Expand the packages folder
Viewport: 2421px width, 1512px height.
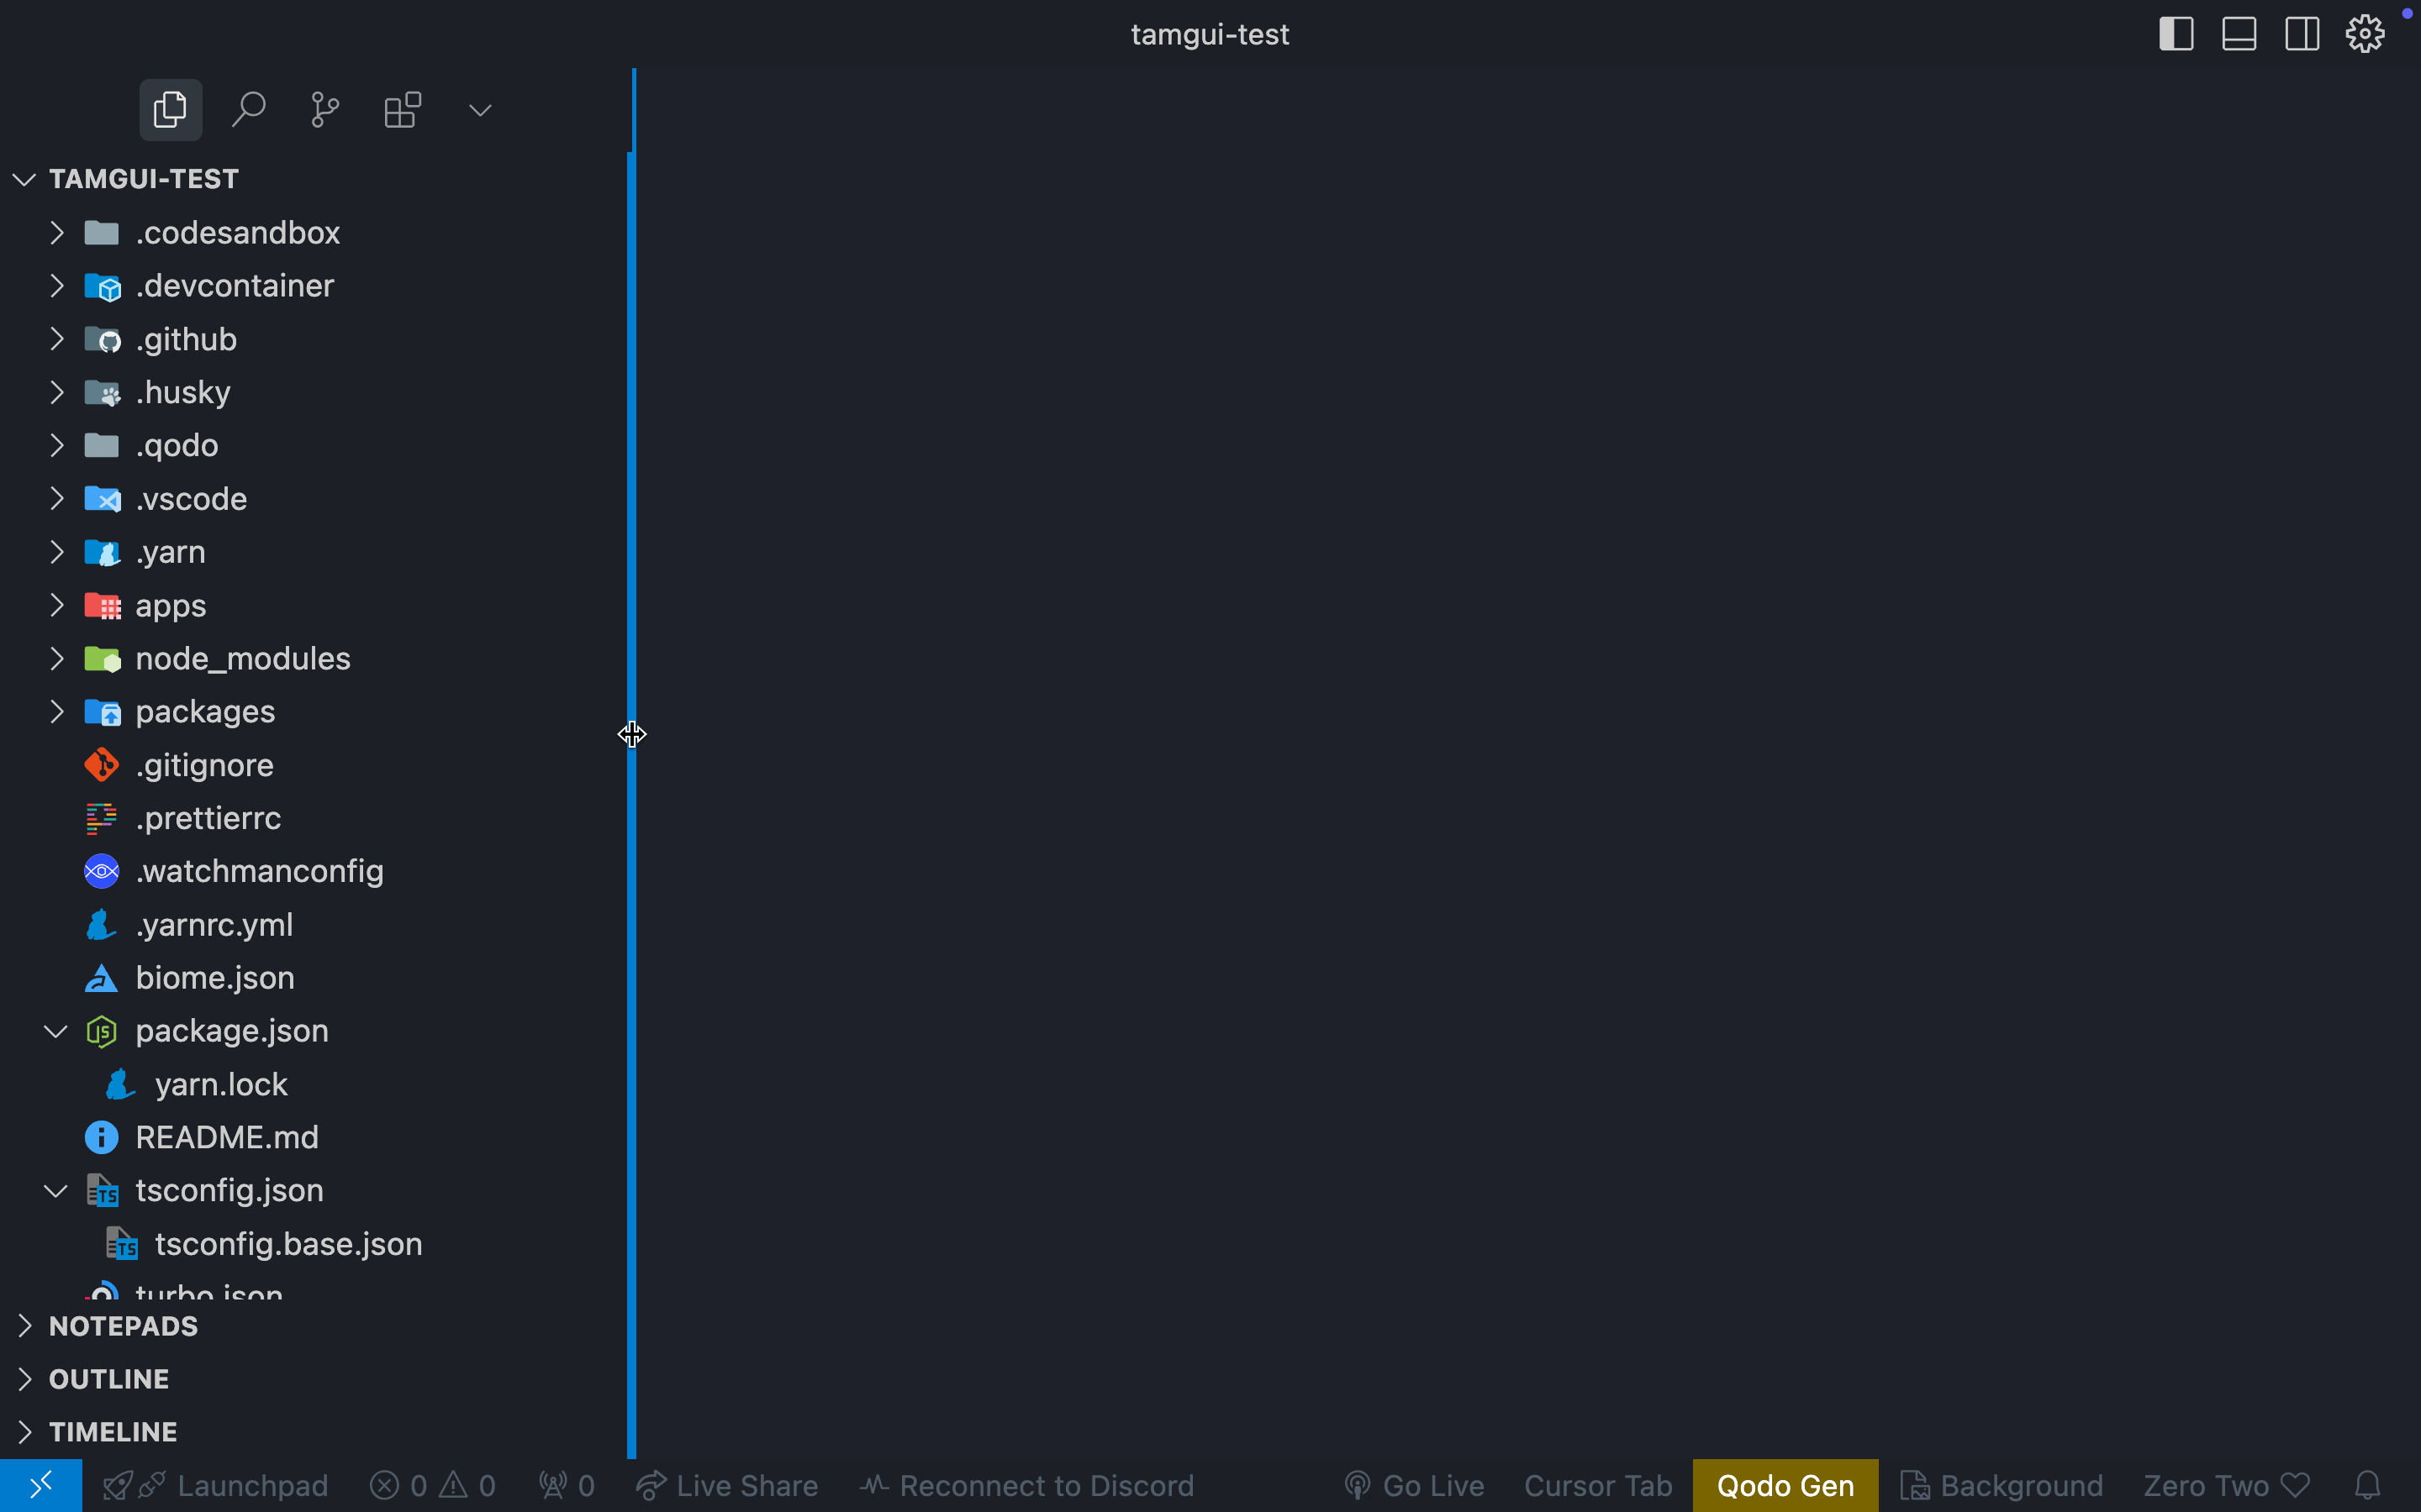click(57, 711)
